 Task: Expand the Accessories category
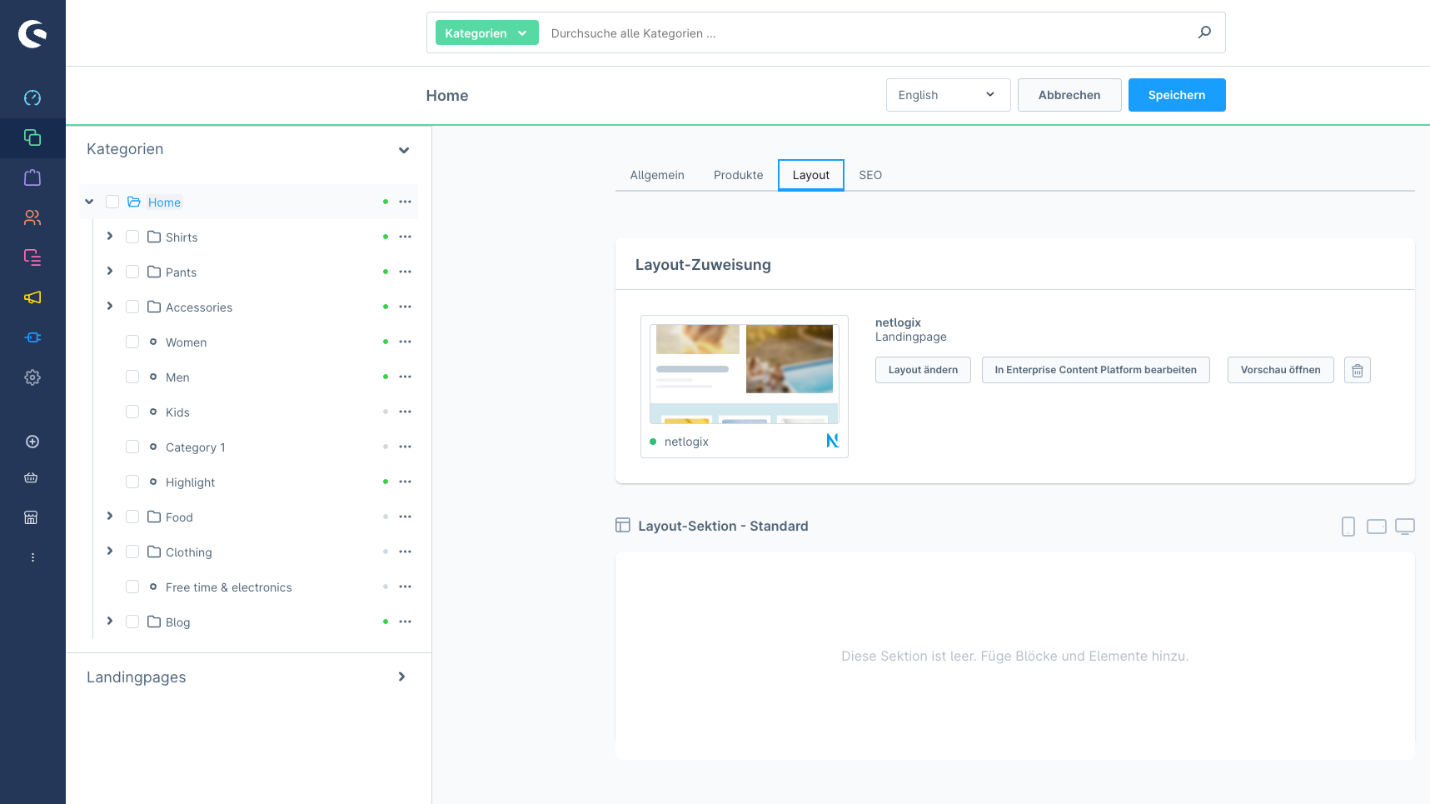(x=110, y=307)
